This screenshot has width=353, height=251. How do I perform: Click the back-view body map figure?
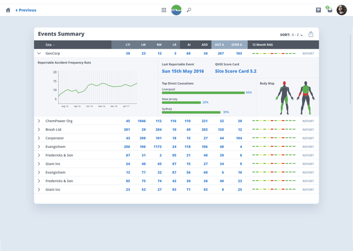306,98
